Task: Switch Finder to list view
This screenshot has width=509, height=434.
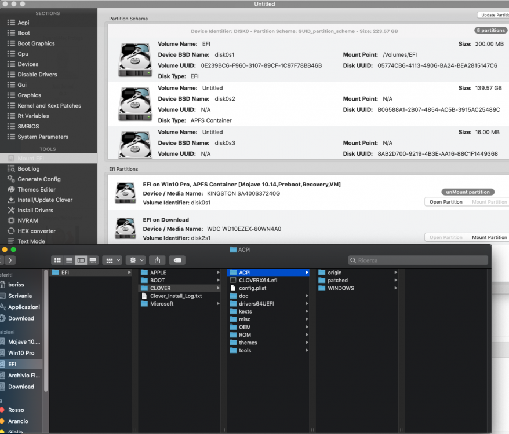Action: click(69, 260)
